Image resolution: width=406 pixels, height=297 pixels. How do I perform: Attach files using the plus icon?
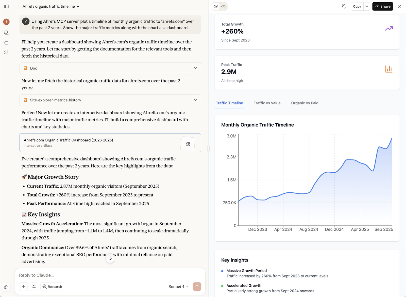(x=23, y=286)
